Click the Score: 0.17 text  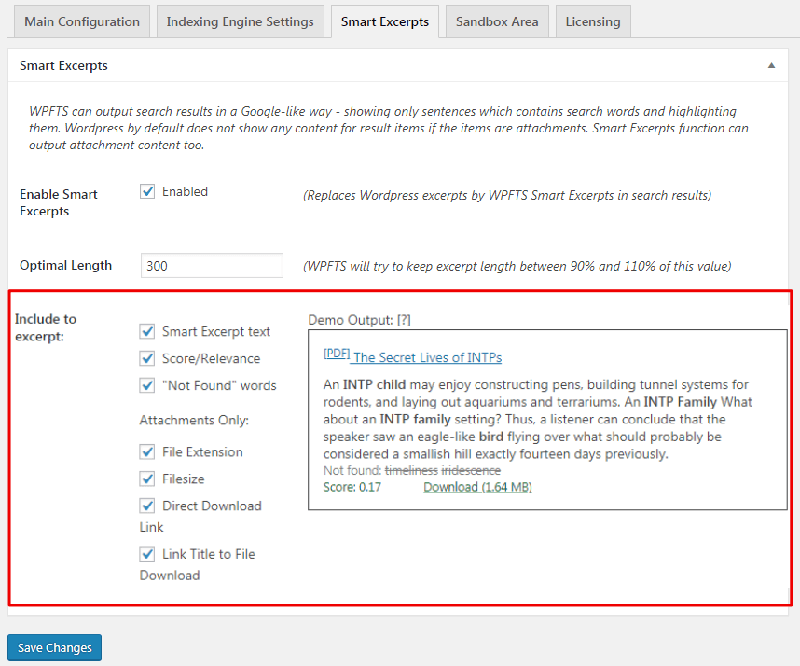tap(352, 487)
